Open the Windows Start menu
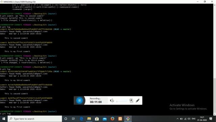This screenshot has width=216, height=122. click(x=4, y=119)
